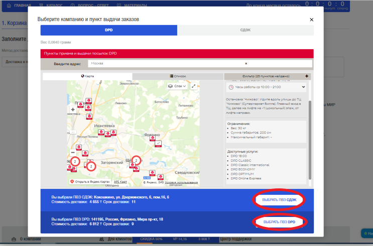This screenshot has width=373, height=246.
Task: Zoom out on the map with minus button
Action: 73,152
